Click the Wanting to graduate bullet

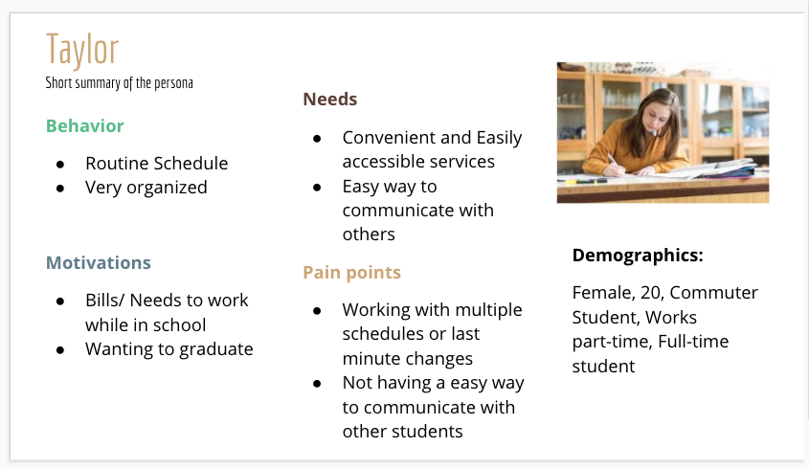pyautogui.click(x=169, y=349)
